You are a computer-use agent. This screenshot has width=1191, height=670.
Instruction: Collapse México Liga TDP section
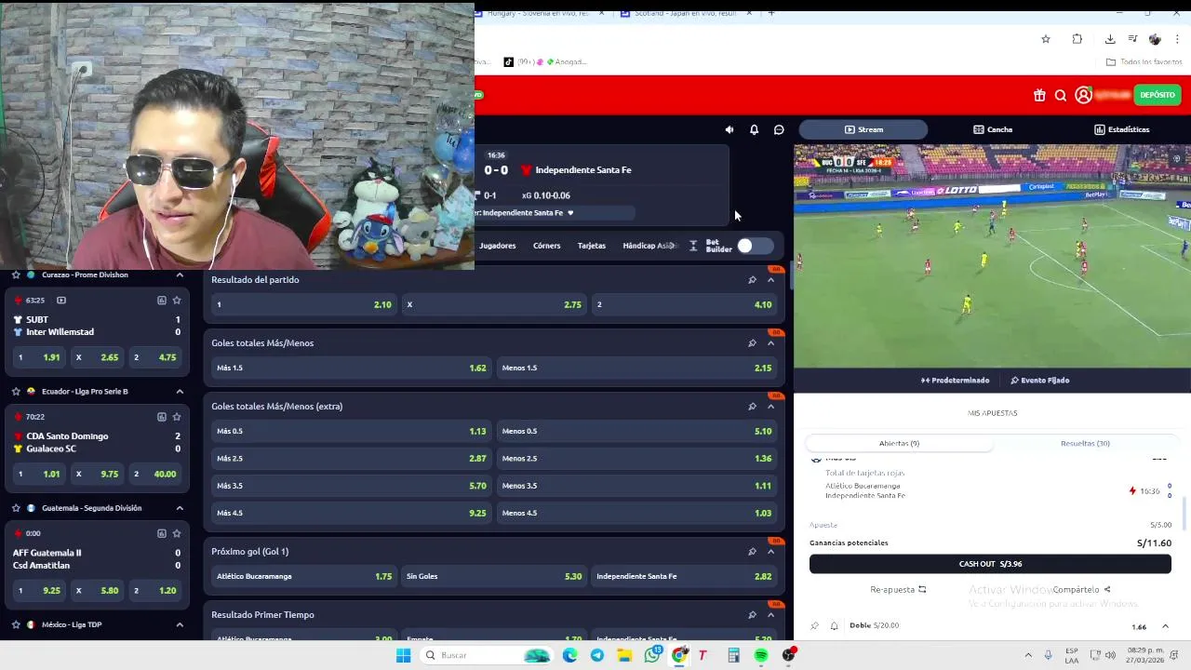180,624
